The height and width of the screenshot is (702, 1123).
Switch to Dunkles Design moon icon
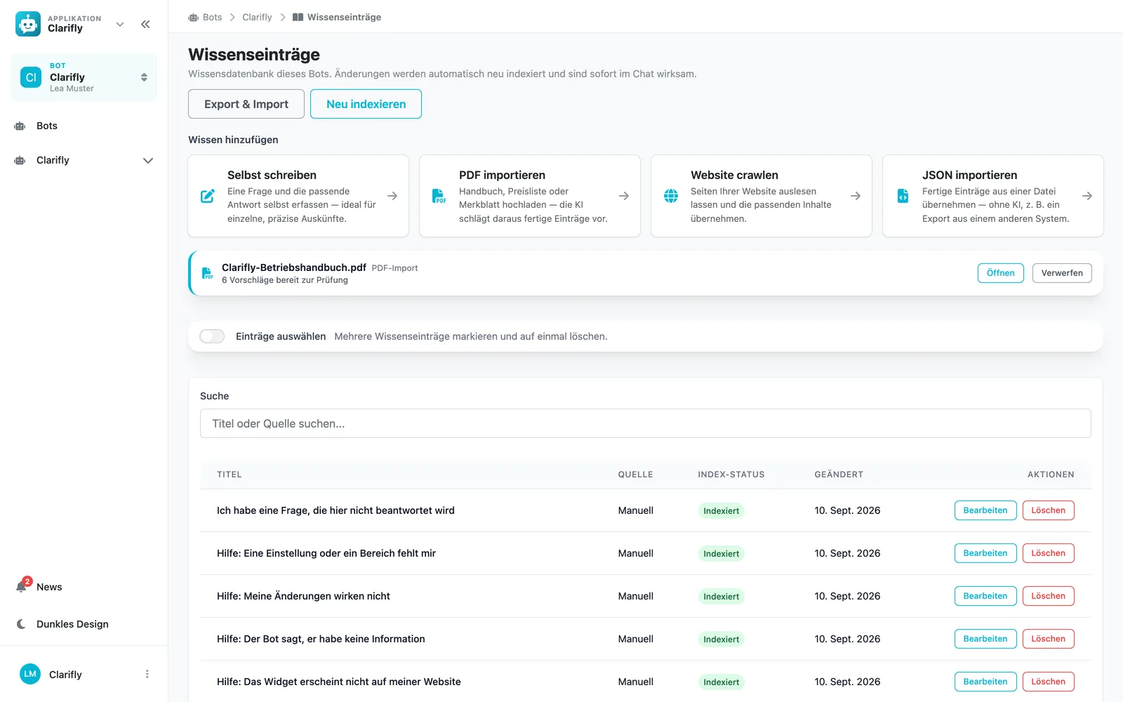tap(21, 624)
